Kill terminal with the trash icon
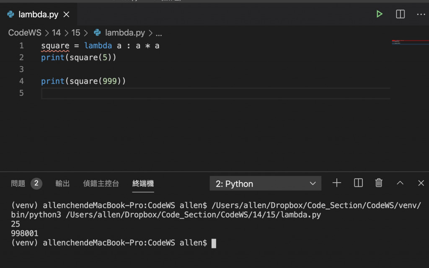429x268 pixels. (x=379, y=183)
